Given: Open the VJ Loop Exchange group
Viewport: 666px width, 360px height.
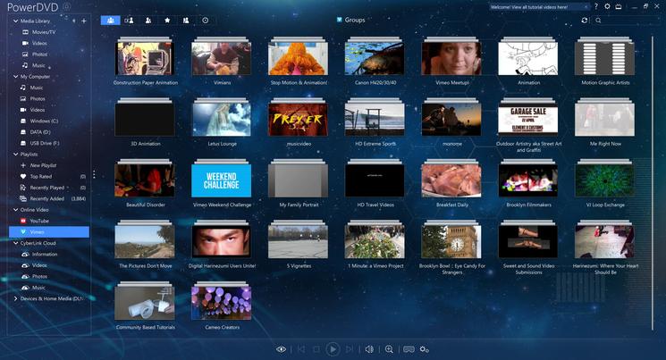Looking at the screenshot, I should (x=605, y=183).
